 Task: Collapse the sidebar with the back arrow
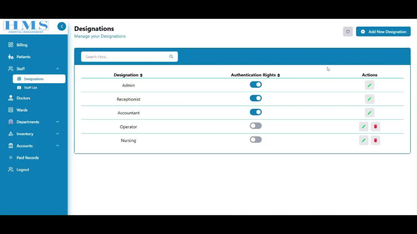pyautogui.click(x=62, y=26)
